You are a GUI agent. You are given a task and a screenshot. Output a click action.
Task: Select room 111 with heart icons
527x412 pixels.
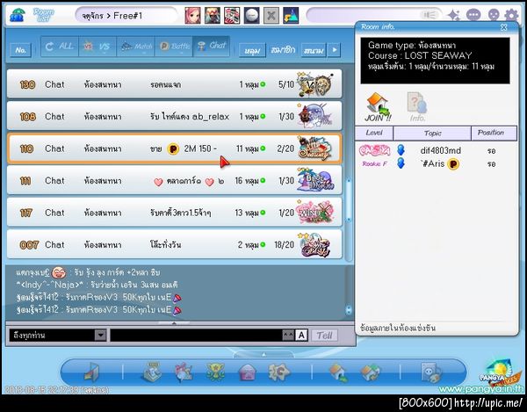[175, 180]
